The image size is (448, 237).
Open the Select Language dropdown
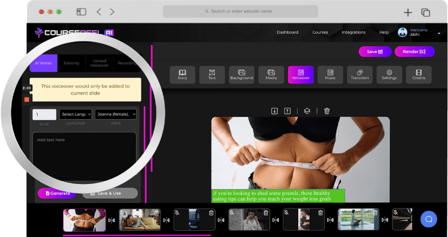pos(75,114)
